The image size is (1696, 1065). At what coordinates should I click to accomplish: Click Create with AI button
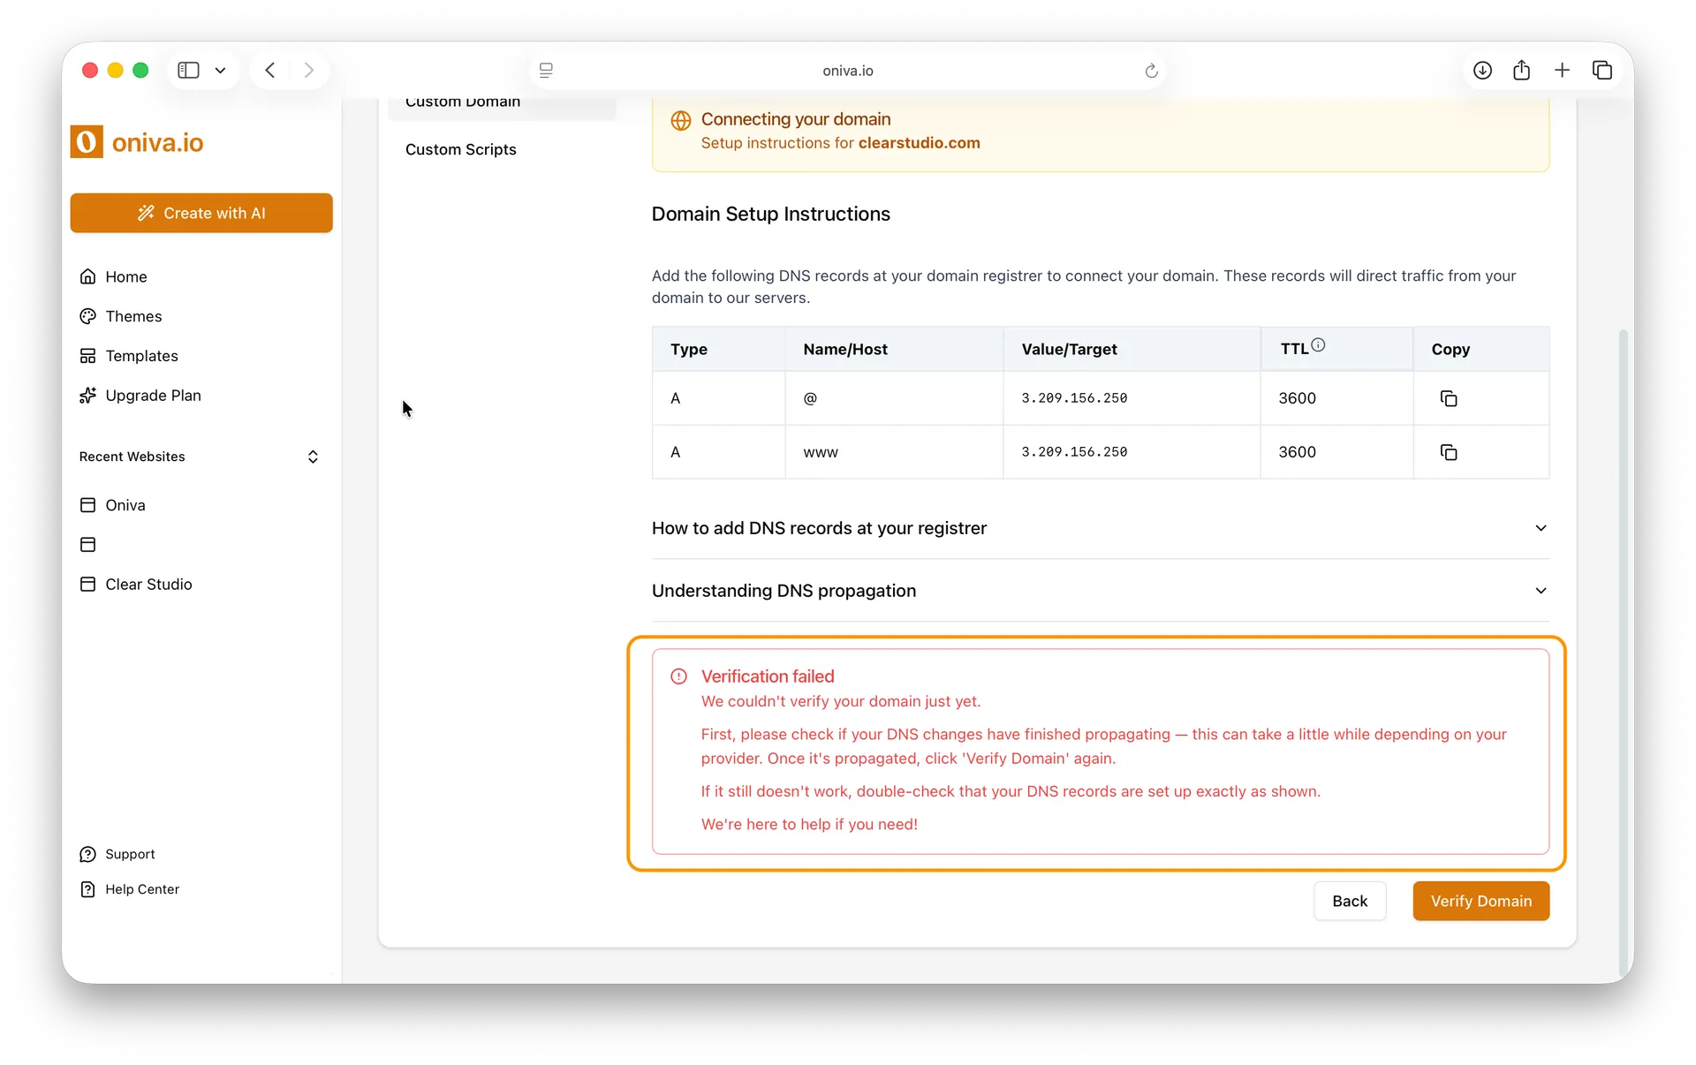click(x=201, y=213)
